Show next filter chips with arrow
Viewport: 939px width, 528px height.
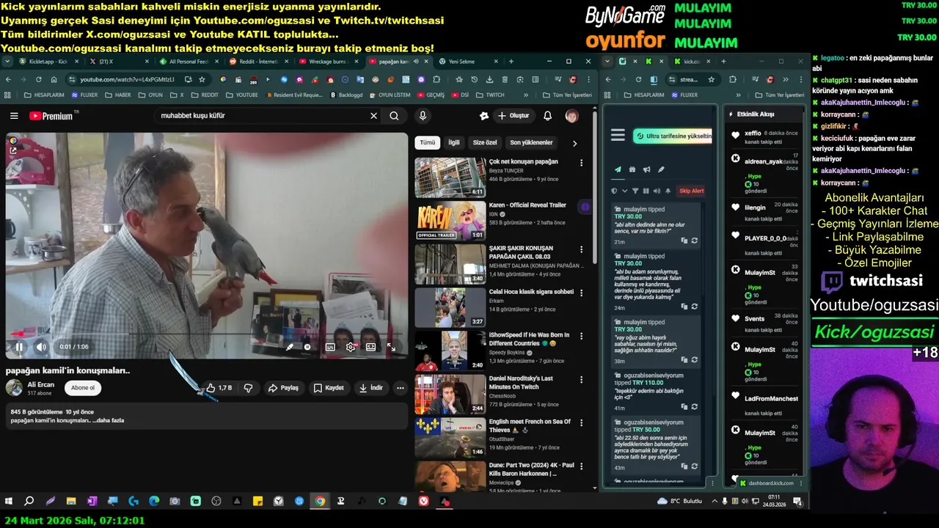[574, 143]
